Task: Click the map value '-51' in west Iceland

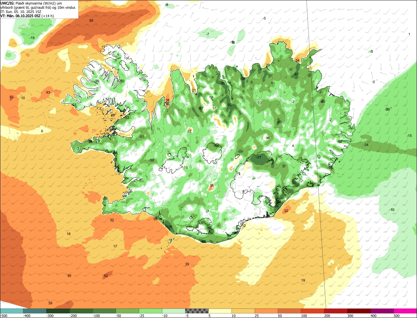Action: tap(141, 137)
